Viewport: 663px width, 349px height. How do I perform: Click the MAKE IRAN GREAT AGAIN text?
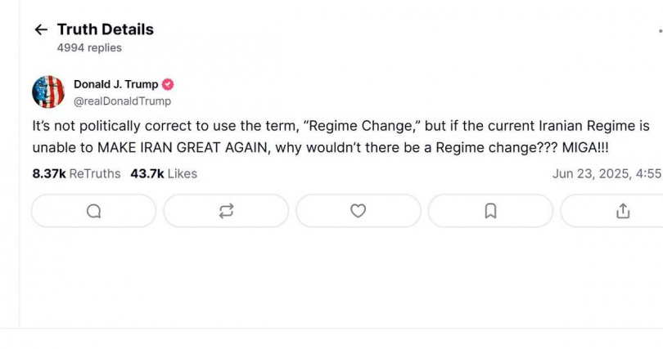click(x=183, y=148)
